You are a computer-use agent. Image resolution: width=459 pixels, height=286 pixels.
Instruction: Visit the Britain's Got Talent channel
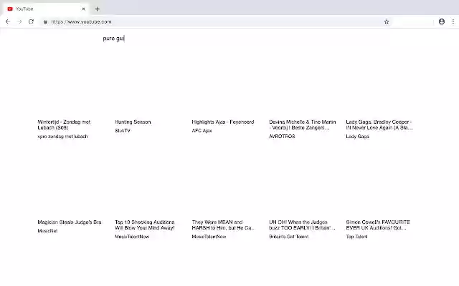288,237
